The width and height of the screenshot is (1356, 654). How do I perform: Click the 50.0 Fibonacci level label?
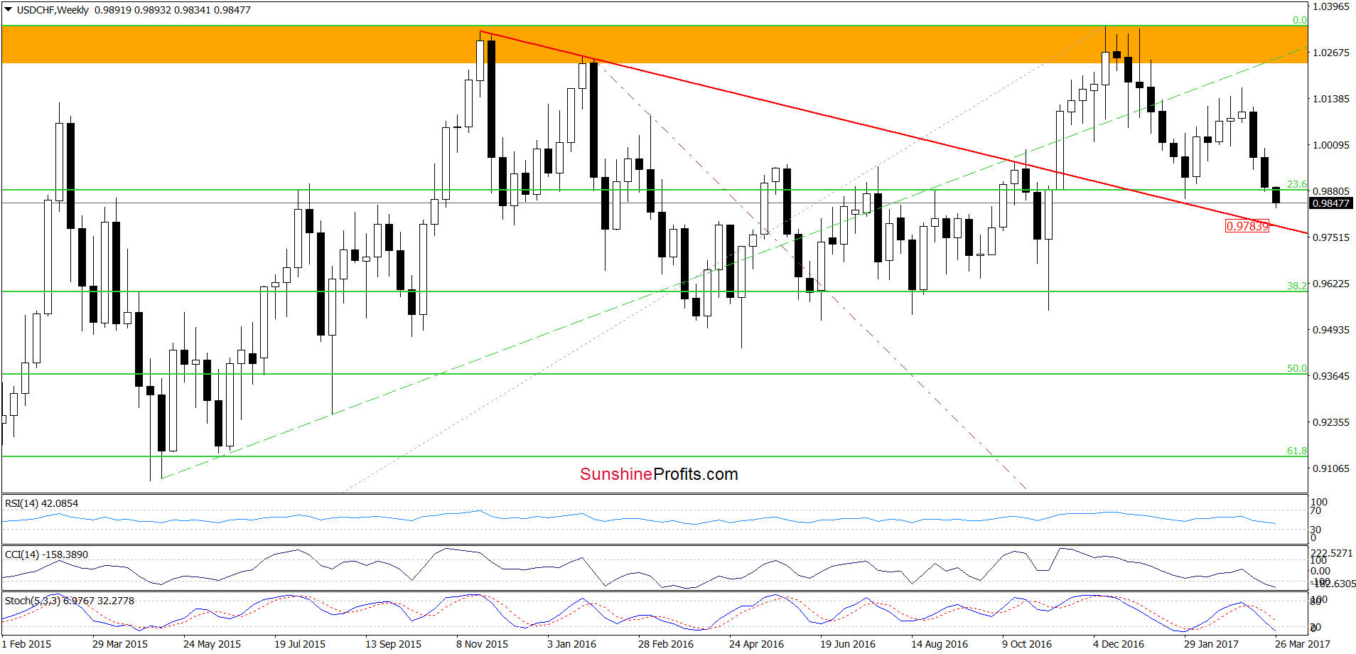click(1297, 368)
